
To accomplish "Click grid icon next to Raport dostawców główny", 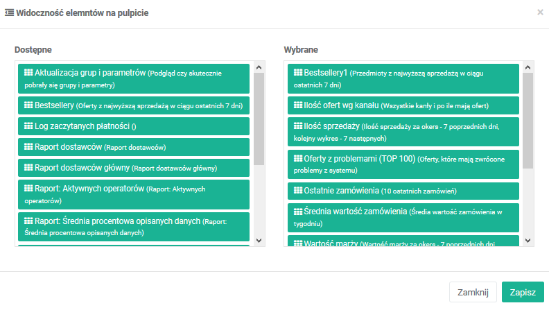I will tap(28, 167).
